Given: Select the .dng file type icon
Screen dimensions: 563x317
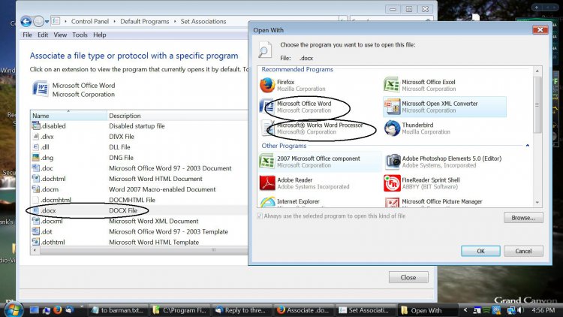Looking at the screenshot, I should 36,158.
